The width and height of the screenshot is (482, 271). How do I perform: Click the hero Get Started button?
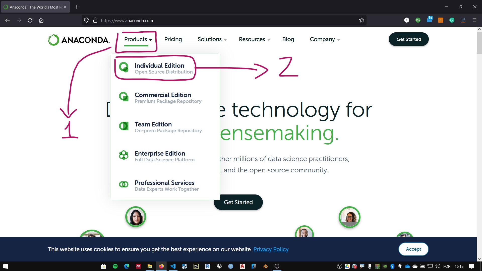click(x=238, y=202)
